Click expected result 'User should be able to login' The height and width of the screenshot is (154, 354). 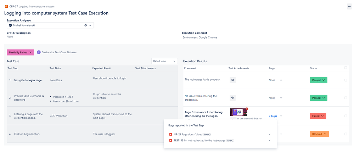tap(109, 78)
